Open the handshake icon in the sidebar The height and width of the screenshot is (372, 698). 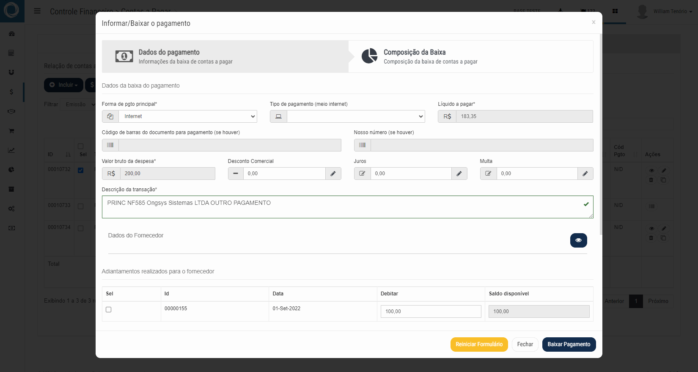pyautogui.click(x=11, y=111)
